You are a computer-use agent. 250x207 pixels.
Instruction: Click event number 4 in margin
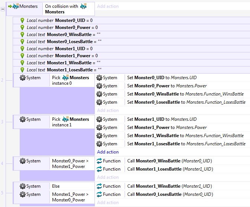tap(2, 164)
